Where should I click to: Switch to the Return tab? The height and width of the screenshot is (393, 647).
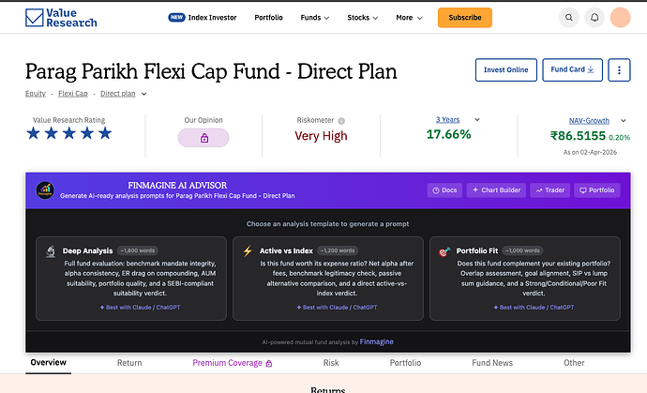(129, 363)
